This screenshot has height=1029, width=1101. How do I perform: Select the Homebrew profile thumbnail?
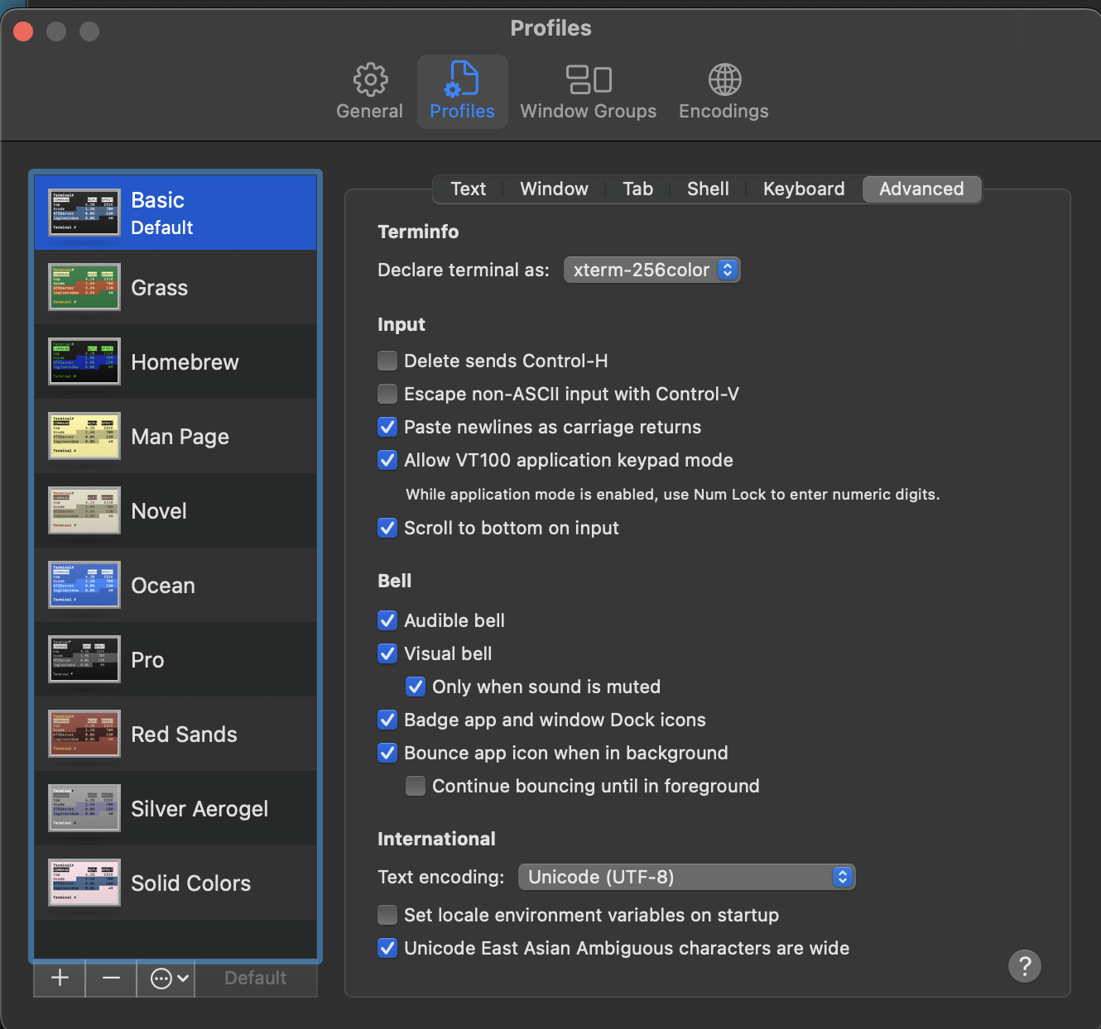84,361
